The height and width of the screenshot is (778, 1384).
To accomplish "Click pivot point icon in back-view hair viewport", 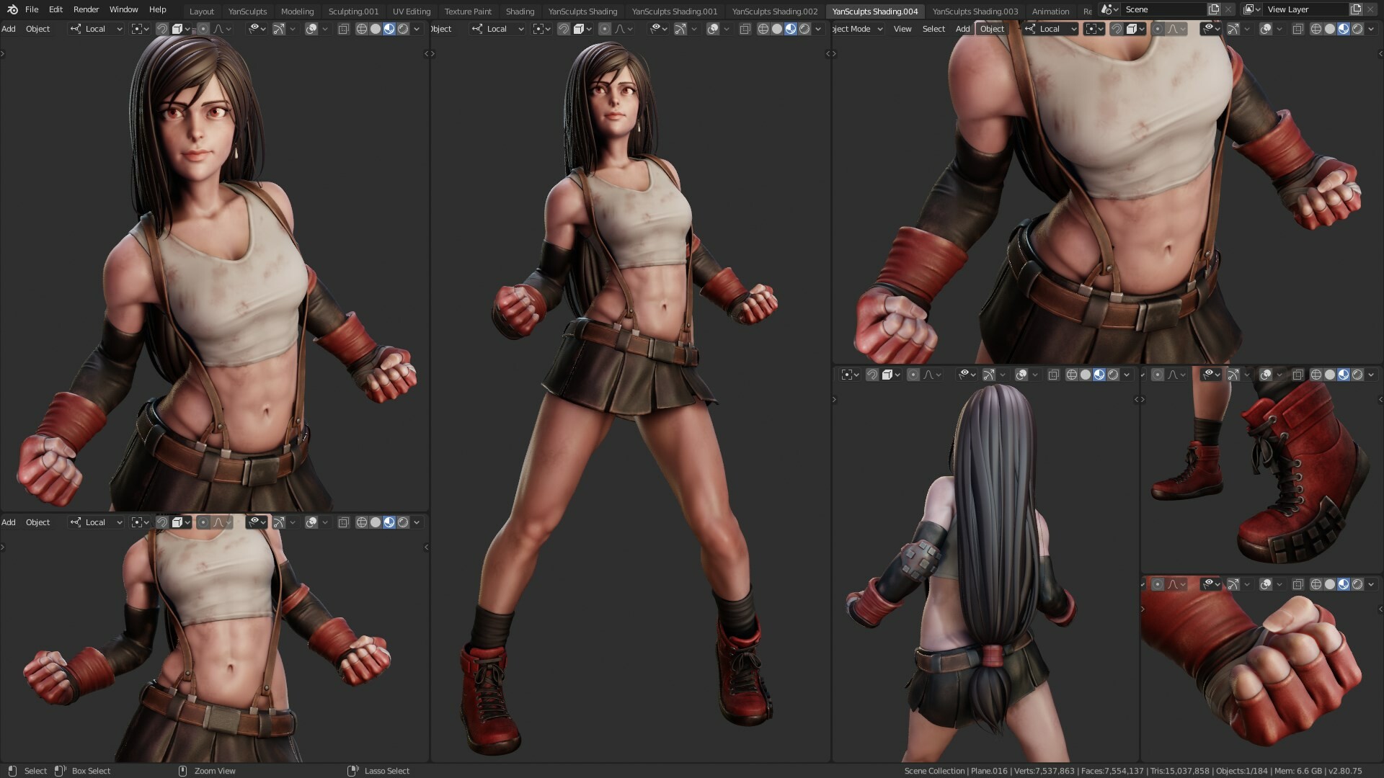I will pyautogui.click(x=851, y=375).
